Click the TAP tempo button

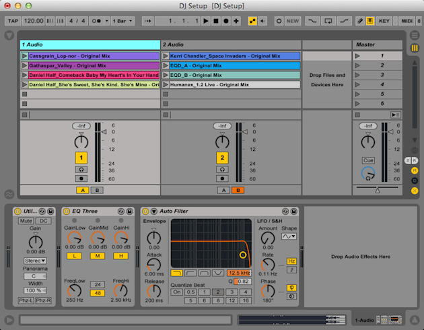(13, 21)
